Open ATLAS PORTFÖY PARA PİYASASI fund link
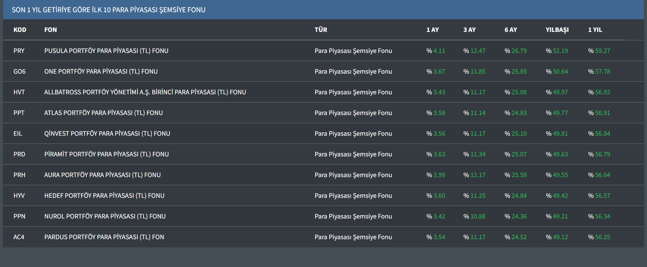 click(x=103, y=113)
